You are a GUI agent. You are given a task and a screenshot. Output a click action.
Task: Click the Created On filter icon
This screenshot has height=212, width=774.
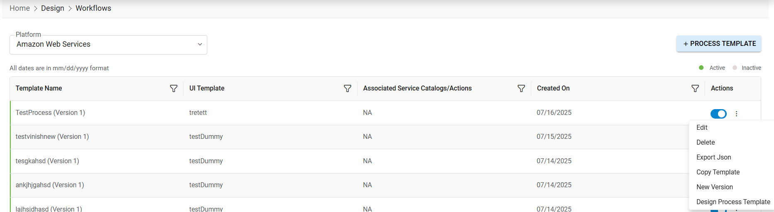coord(695,88)
